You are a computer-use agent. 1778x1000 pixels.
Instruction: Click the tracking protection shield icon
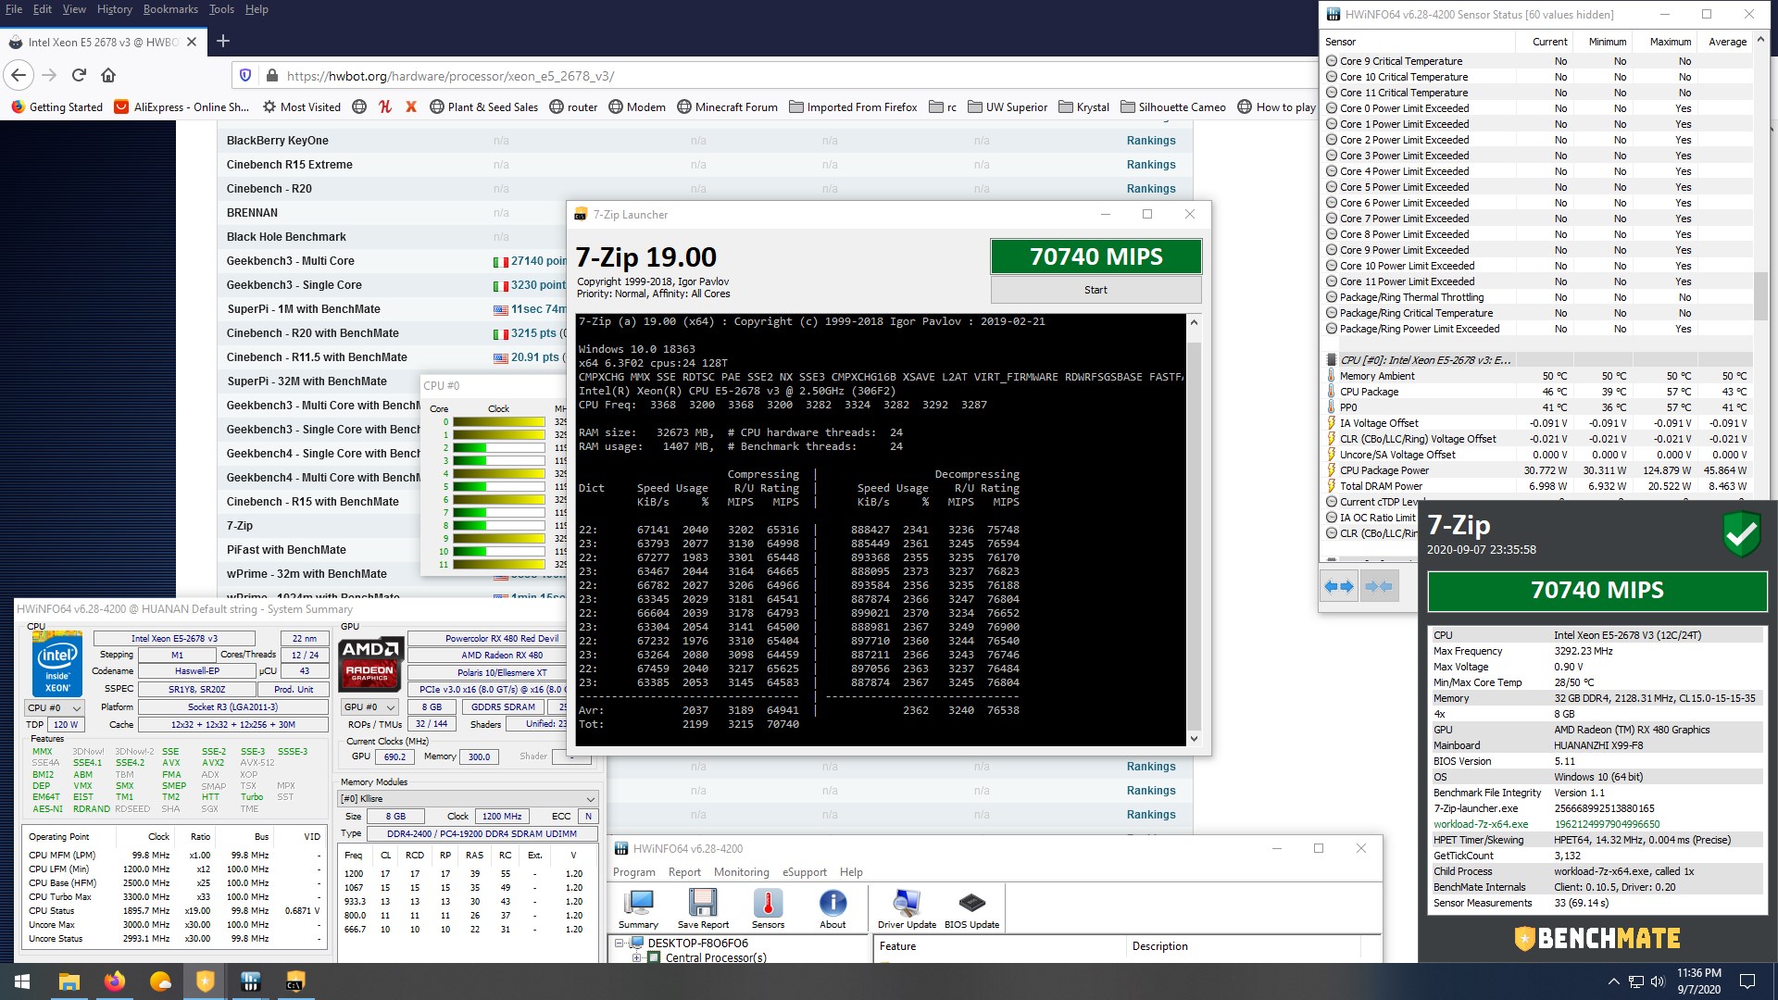point(245,76)
